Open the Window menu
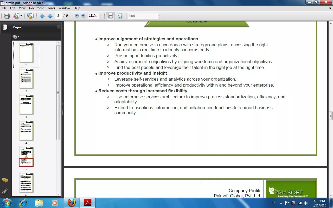 pyautogui.click(x=64, y=8)
